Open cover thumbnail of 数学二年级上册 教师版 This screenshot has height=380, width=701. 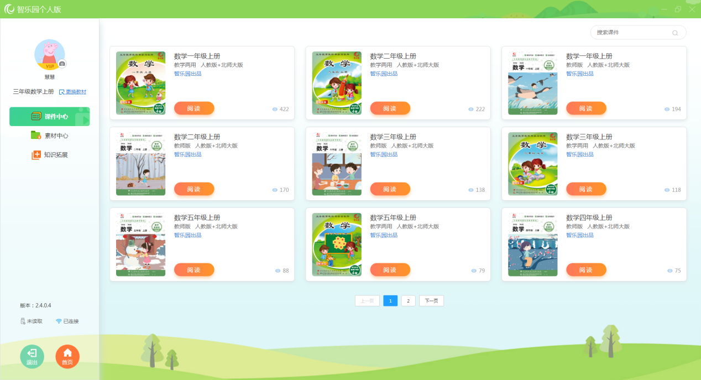[140, 164]
